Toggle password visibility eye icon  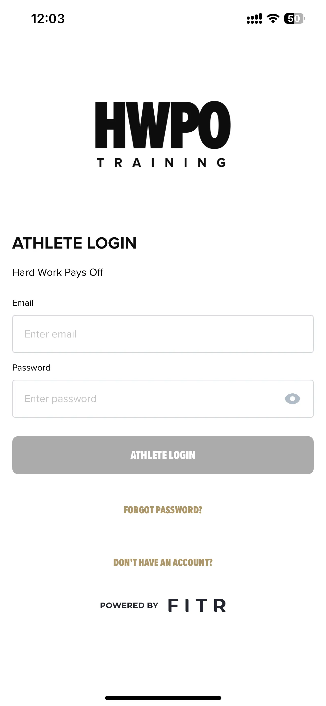click(x=292, y=399)
